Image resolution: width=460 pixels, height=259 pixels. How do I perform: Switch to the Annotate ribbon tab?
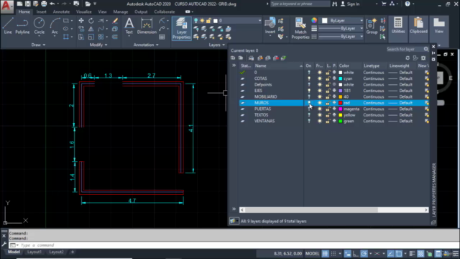[61, 12]
